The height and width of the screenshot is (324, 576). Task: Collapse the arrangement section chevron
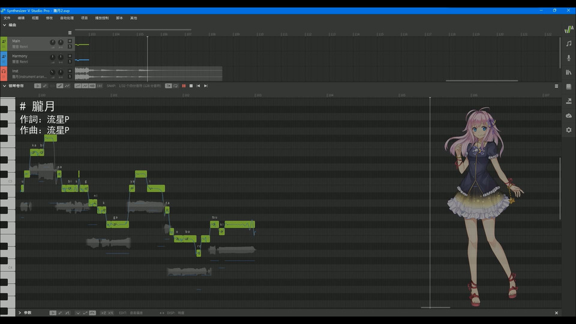pyautogui.click(x=4, y=25)
